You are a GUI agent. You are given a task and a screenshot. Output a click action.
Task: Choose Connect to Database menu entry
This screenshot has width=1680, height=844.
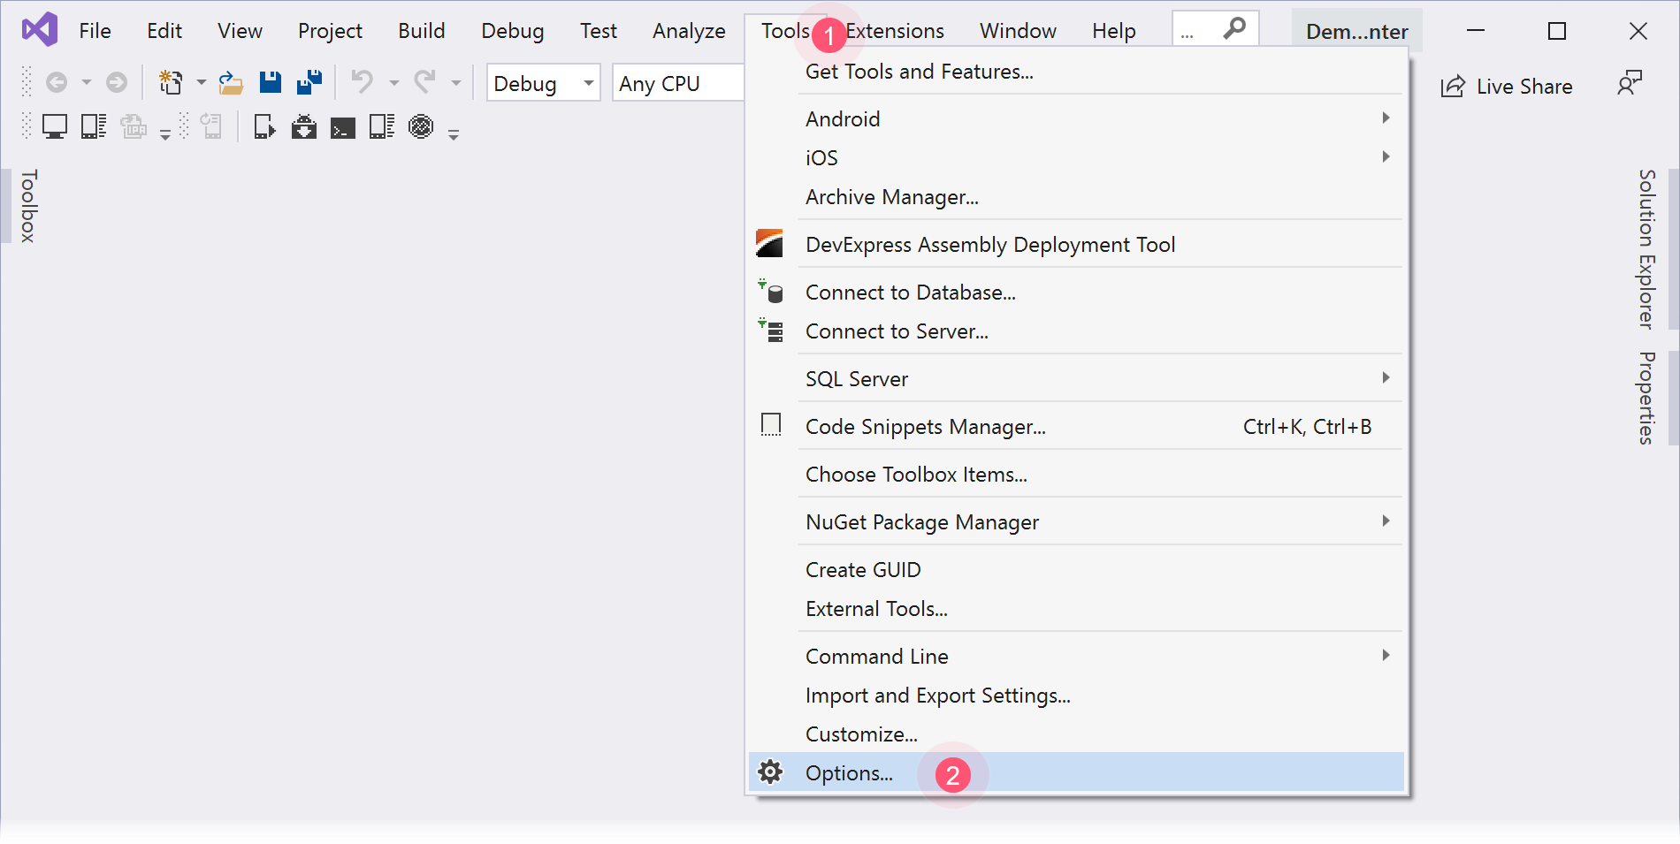[x=910, y=293]
